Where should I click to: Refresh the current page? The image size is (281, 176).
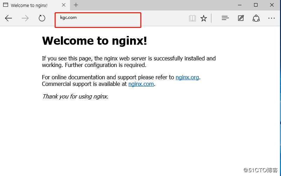pyautogui.click(x=42, y=18)
